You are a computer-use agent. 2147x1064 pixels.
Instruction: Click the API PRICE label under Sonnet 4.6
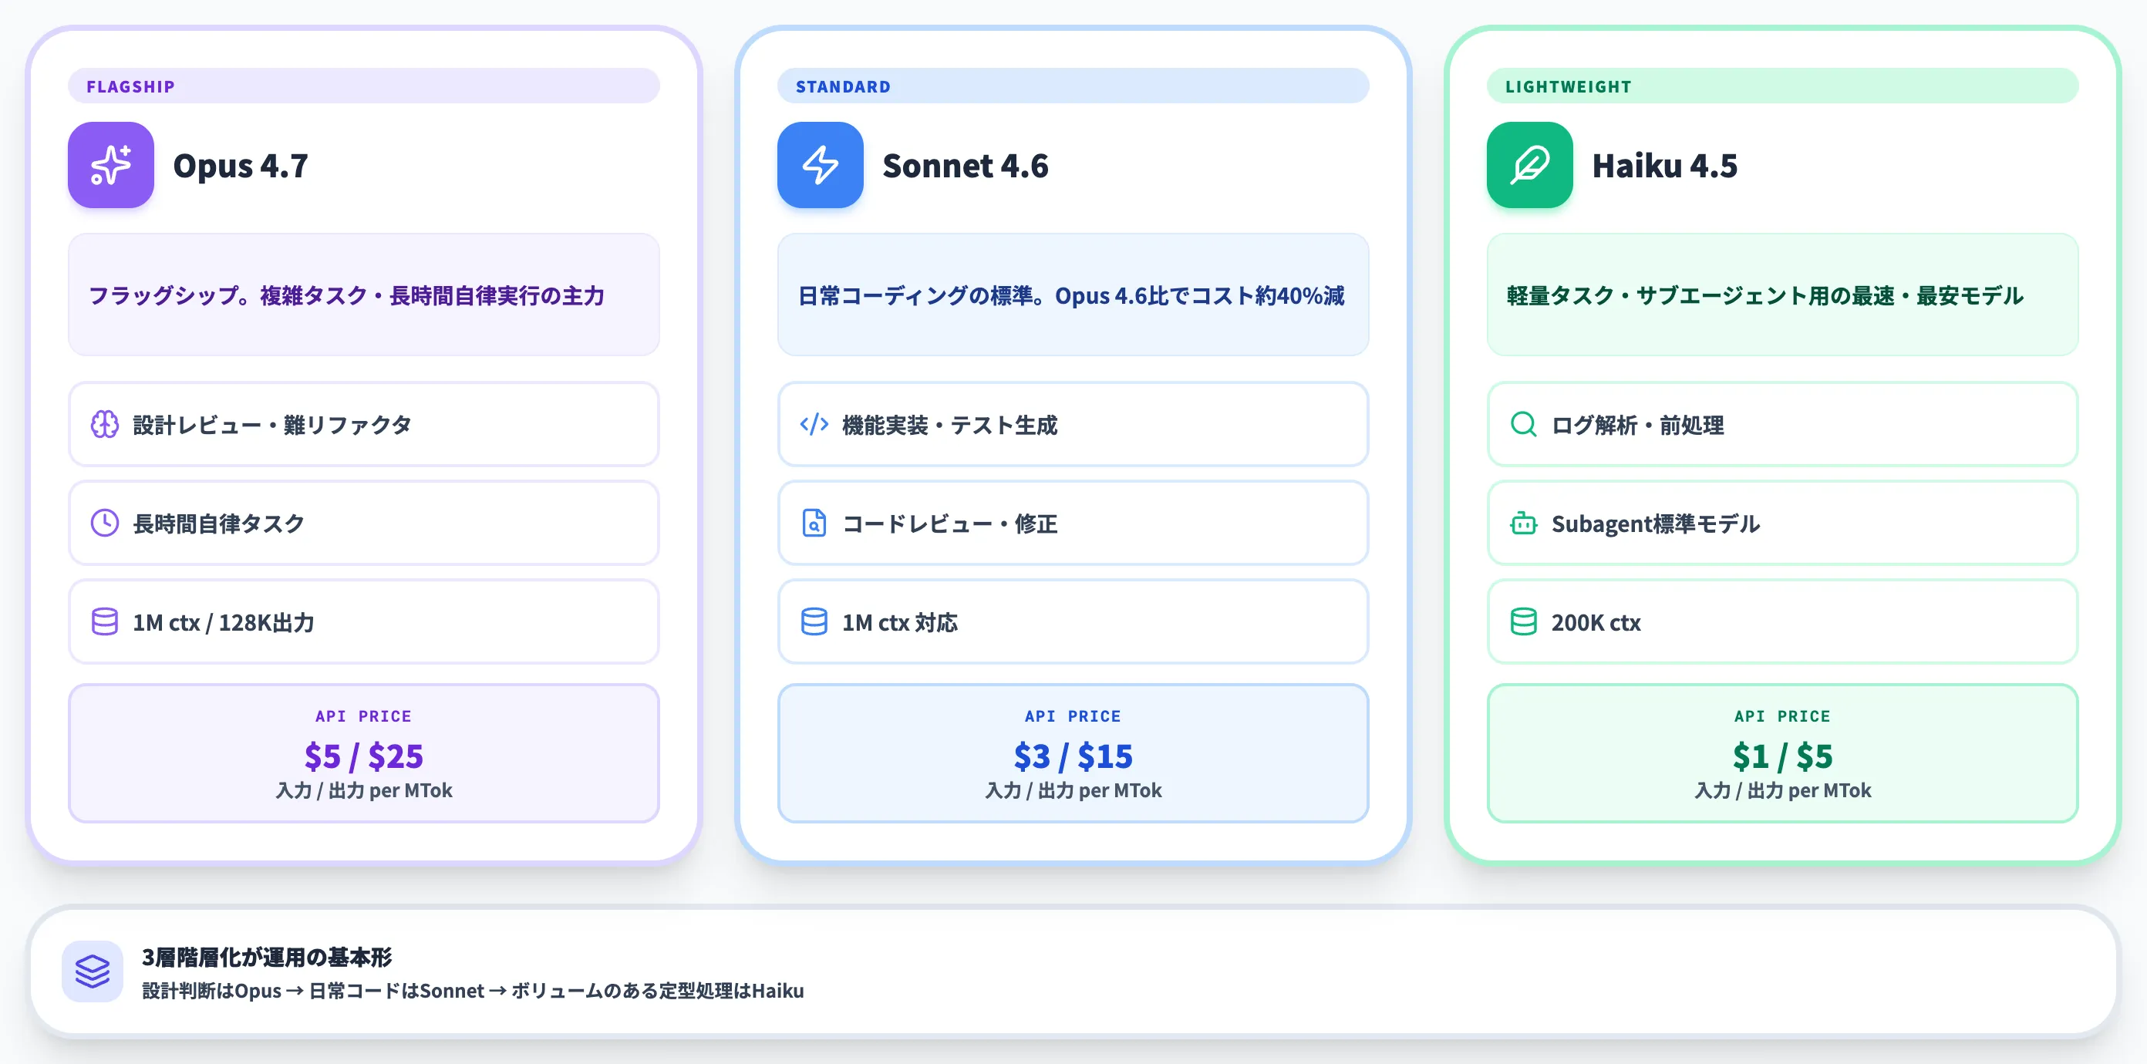1073,716
